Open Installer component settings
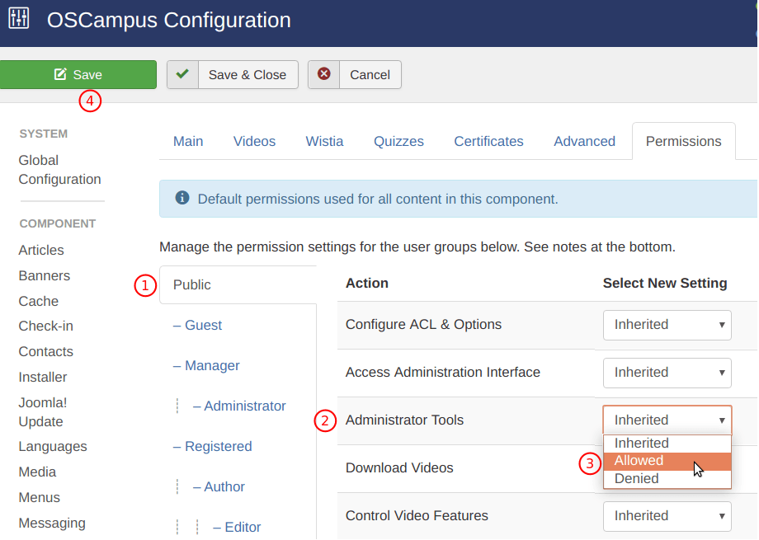759x540 pixels. 43,377
